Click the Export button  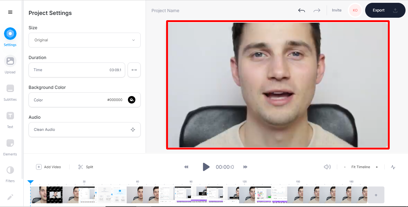pyautogui.click(x=385, y=10)
